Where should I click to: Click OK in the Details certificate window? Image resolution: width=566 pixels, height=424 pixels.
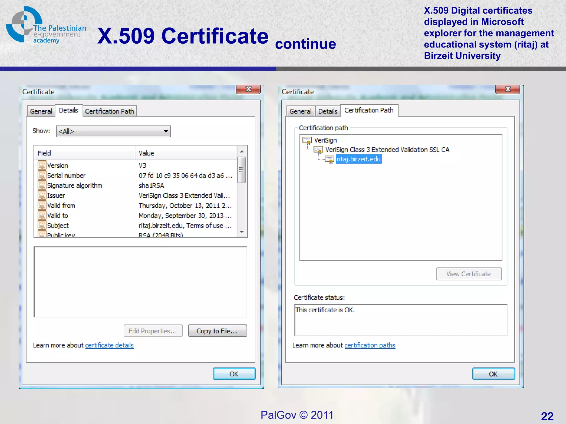(x=234, y=374)
